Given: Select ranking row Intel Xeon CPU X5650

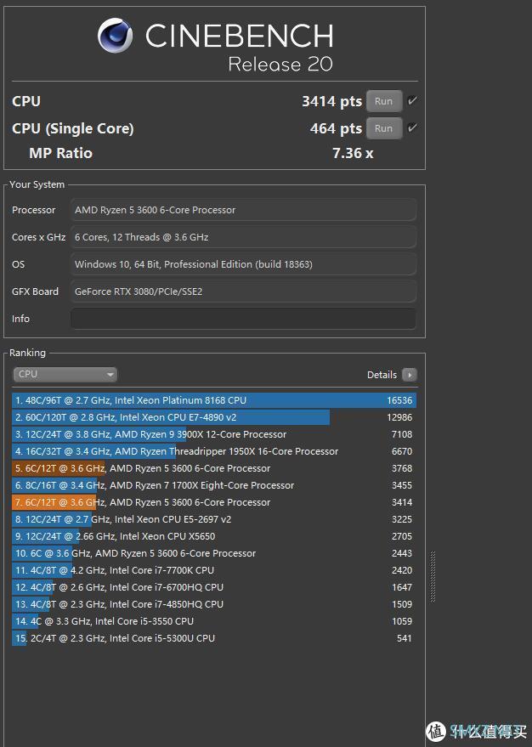Looking at the screenshot, I should point(214,536).
